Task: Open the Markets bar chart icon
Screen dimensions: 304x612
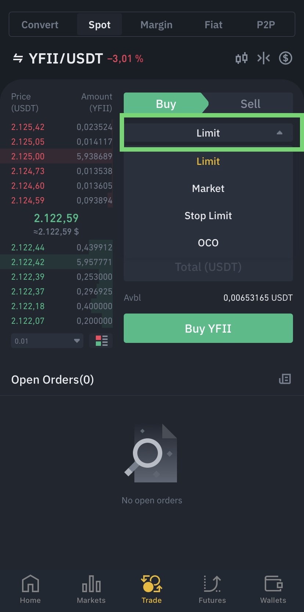Action: (91, 583)
